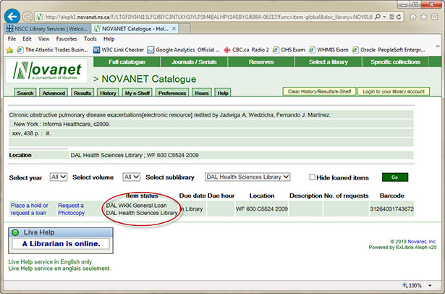
Task: Click the green Go button
Action: pyautogui.click(x=395, y=177)
